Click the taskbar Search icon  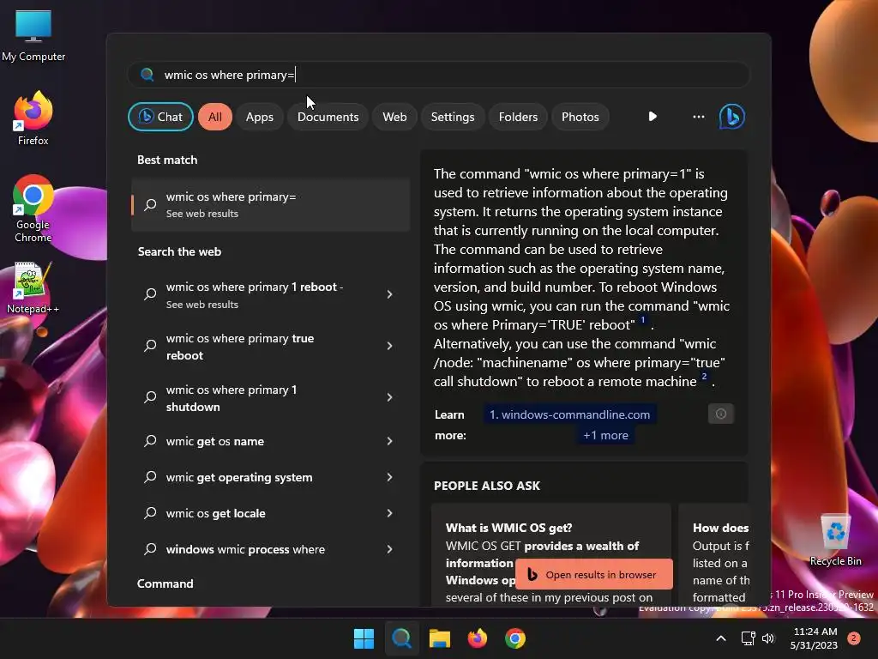pos(401,638)
